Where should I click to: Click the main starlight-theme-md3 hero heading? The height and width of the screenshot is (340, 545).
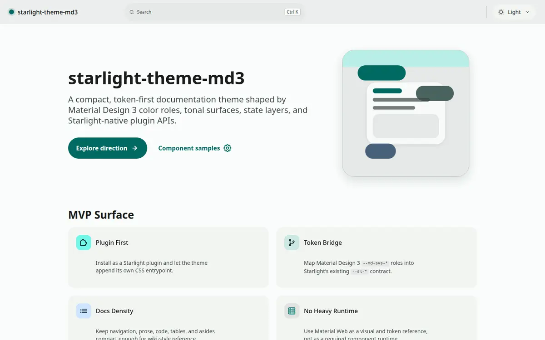tap(156, 78)
